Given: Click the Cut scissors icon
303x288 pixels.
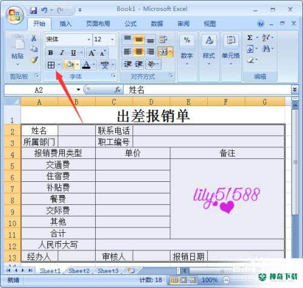Looking at the screenshot, I should 33,38.
